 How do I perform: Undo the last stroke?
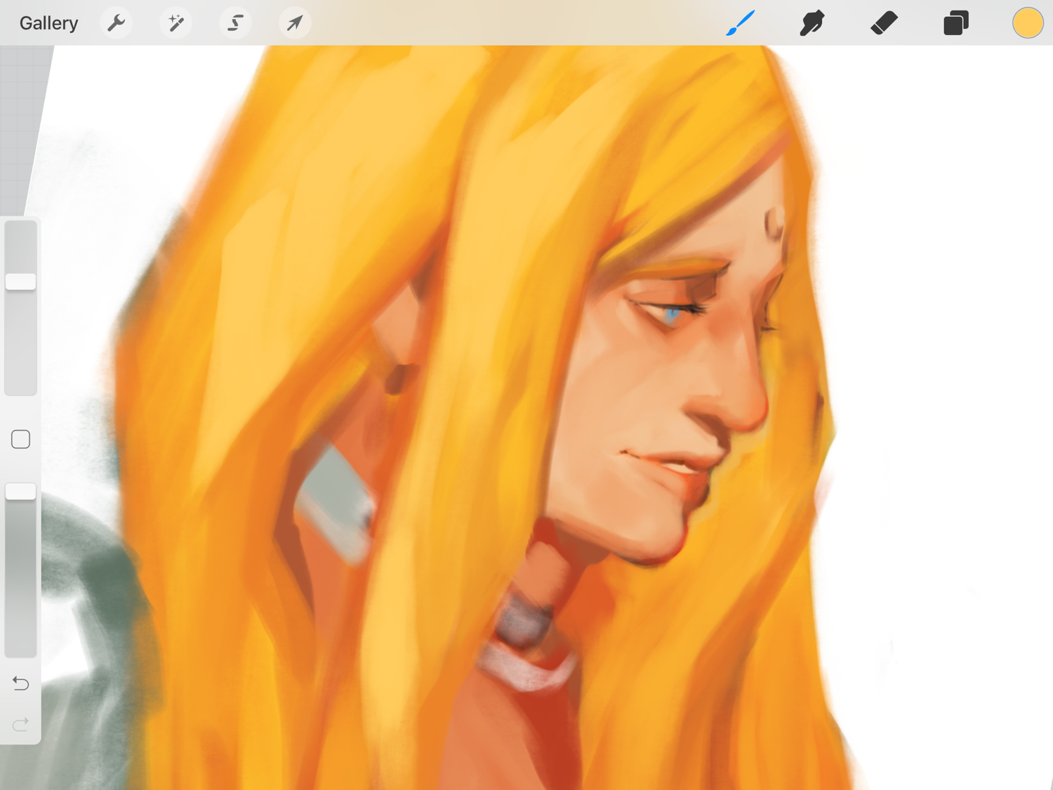[20, 683]
